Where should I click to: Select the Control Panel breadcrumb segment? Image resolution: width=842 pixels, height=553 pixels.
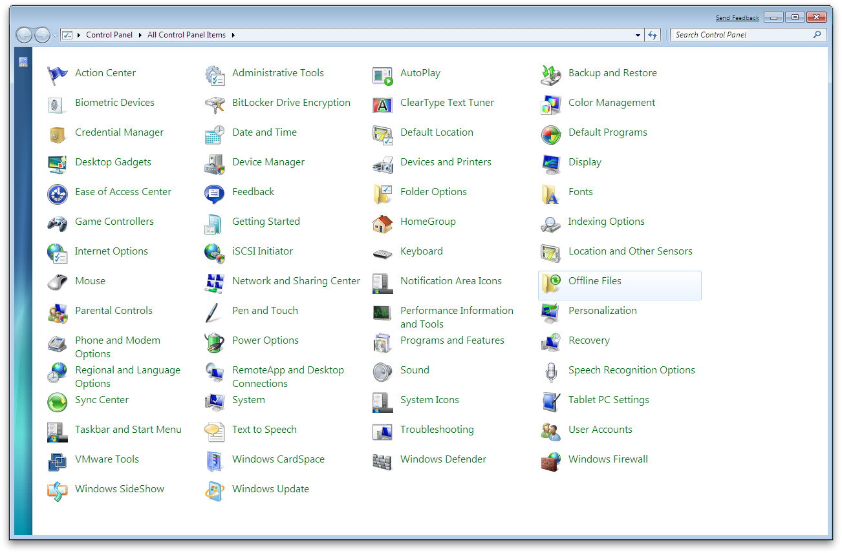[109, 35]
